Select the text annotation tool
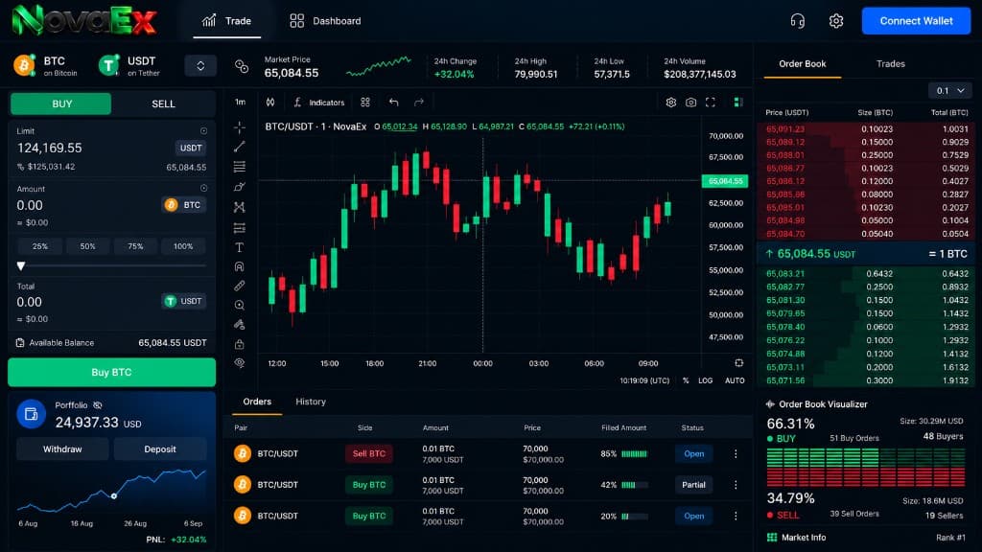The width and height of the screenshot is (982, 552). pyautogui.click(x=239, y=247)
